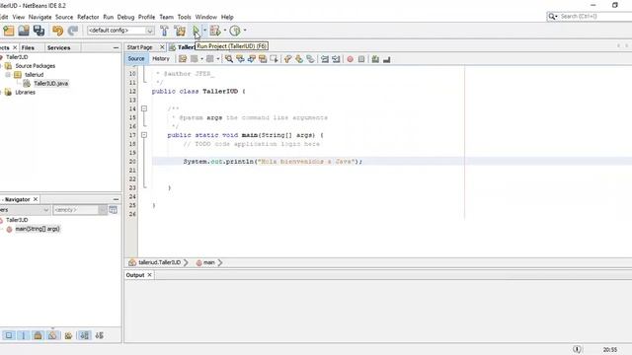The height and width of the screenshot is (355, 632).
Task: Click the Open Project toolbar icon
Action: tap(24, 31)
